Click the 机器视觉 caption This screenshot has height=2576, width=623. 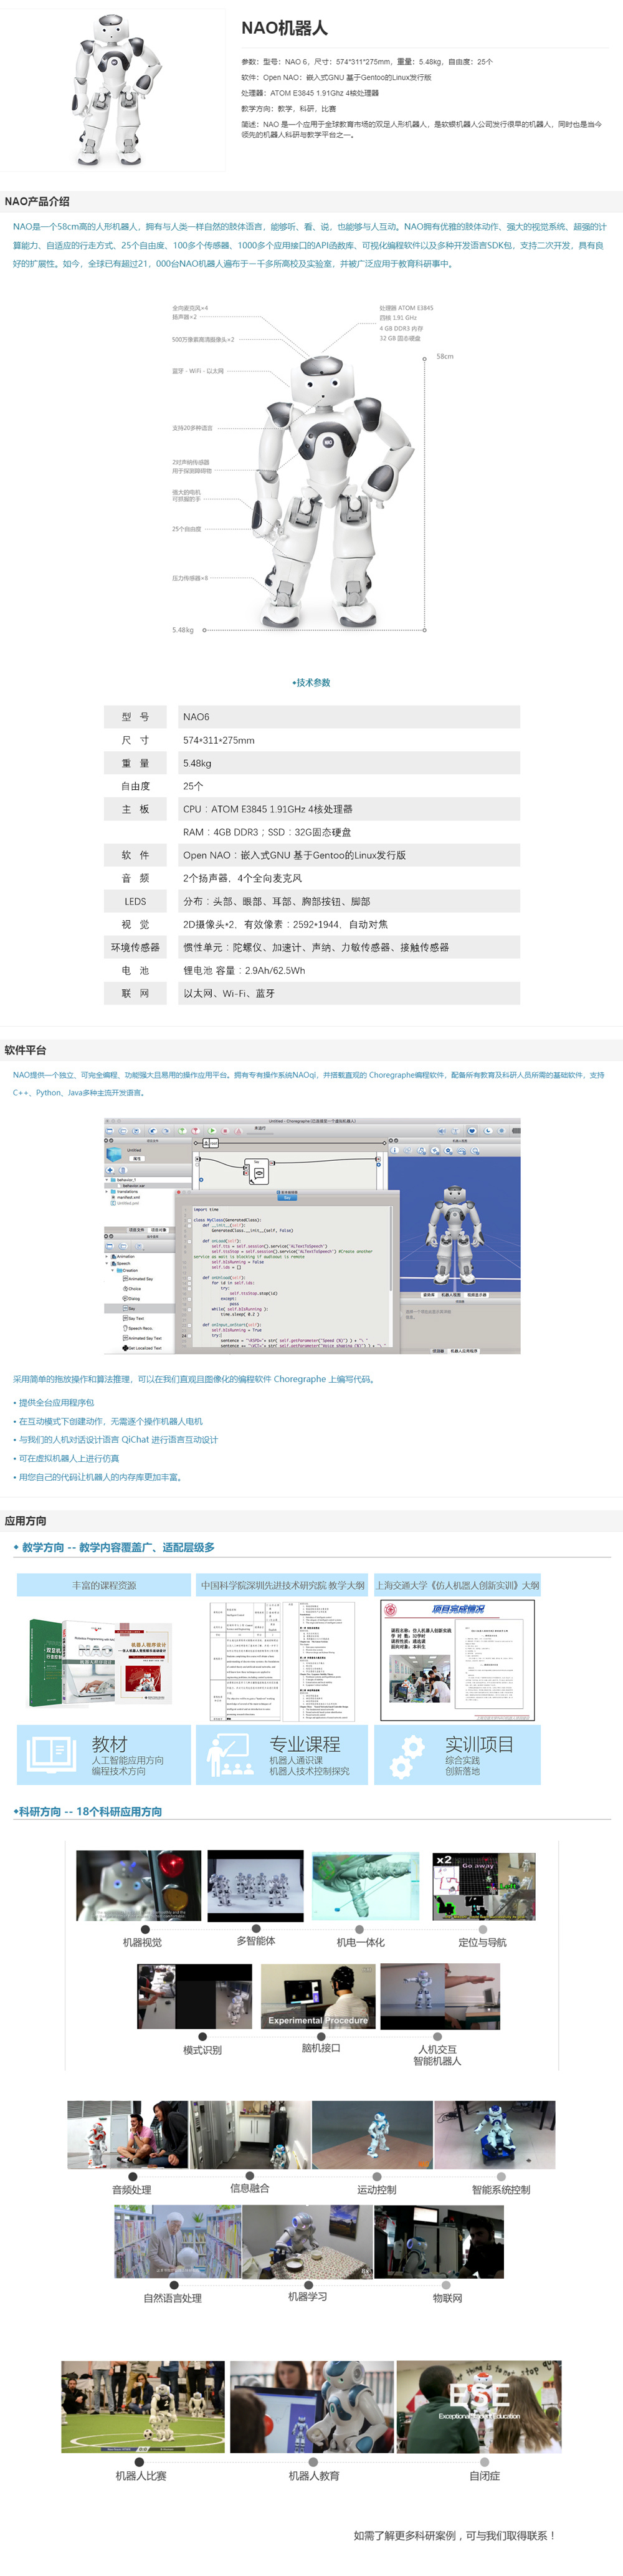coord(142,1942)
